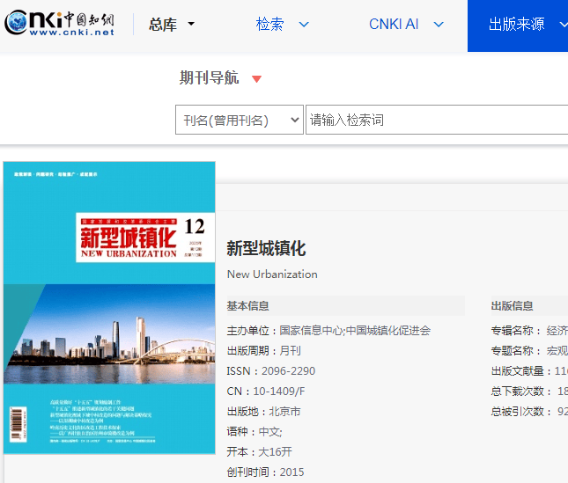Click the 出版地：北京市 line
Screen dimensions: 568x483
tap(263, 412)
